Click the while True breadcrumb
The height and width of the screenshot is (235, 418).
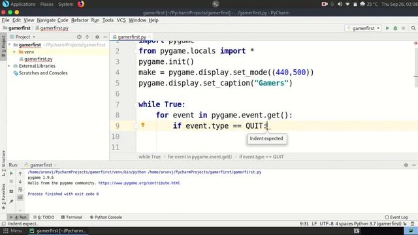click(150, 157)
